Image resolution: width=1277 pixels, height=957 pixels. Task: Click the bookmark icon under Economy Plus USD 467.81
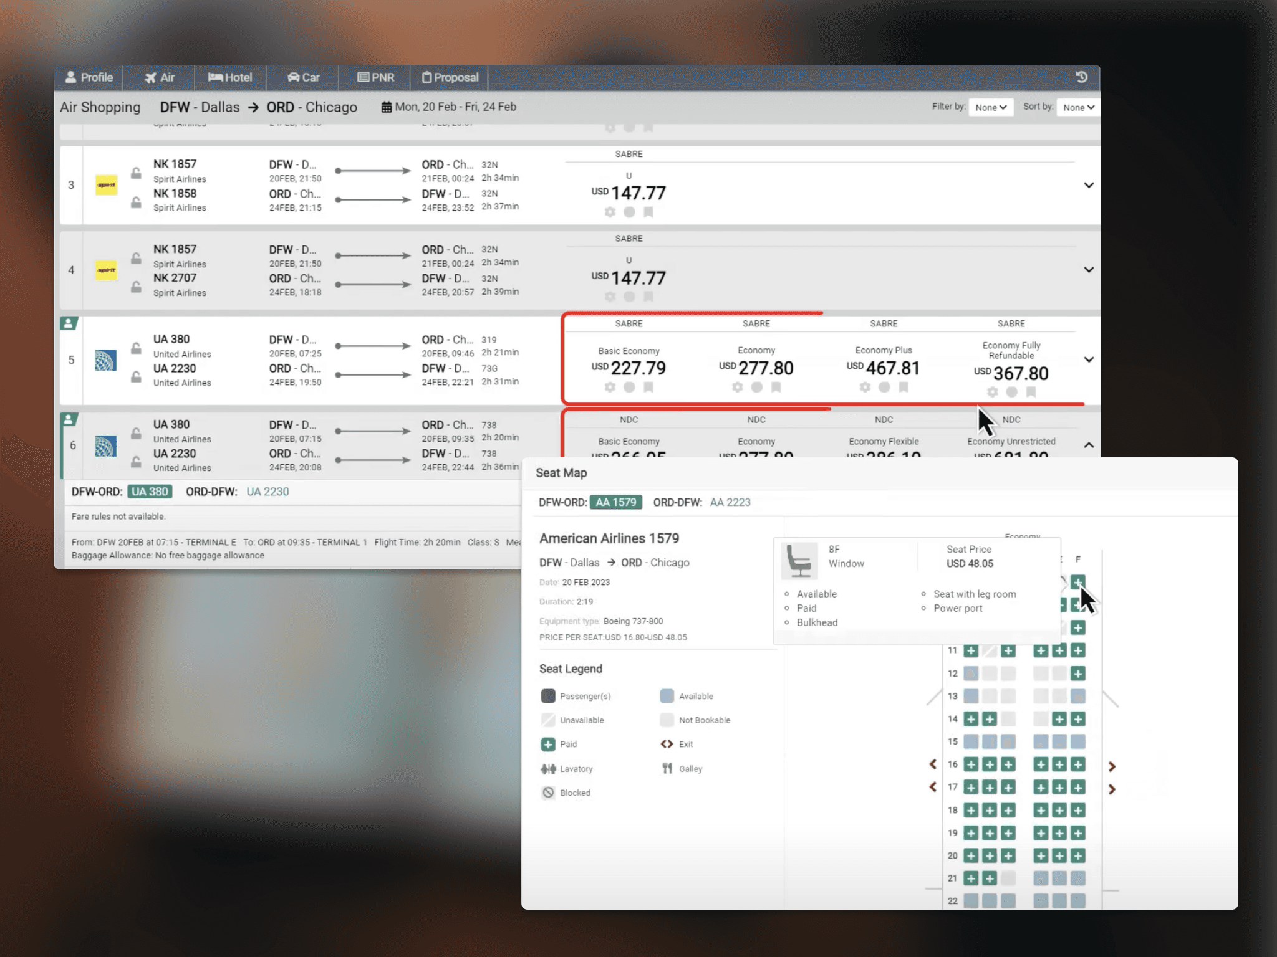click(903, 387)
